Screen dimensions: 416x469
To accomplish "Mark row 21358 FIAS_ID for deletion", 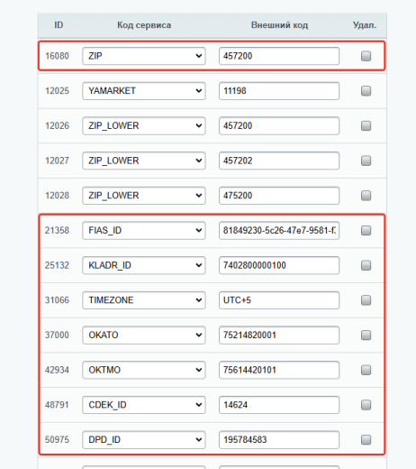I will [x=366, y=231].
